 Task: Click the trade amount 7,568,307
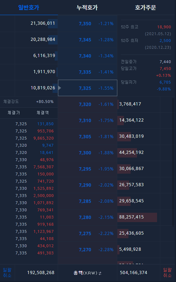tap(44, 167)
